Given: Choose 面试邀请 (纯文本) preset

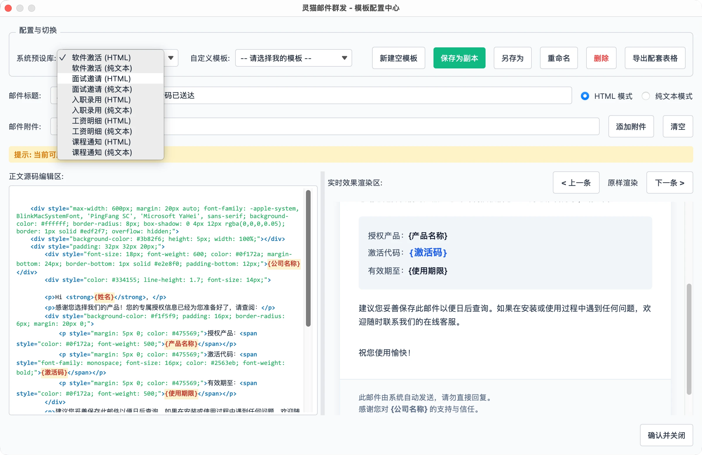Looking at the screenshot, I should (110, 89).
